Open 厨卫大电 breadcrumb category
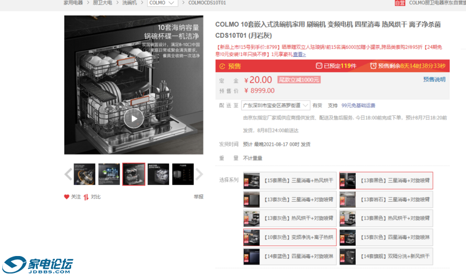Screen dimensions: 466x277 pos(101,3)
